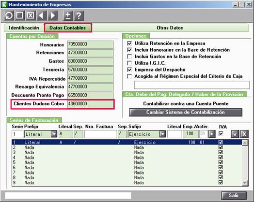Click the Emp. field containing 100

click(x=190, y=134)
